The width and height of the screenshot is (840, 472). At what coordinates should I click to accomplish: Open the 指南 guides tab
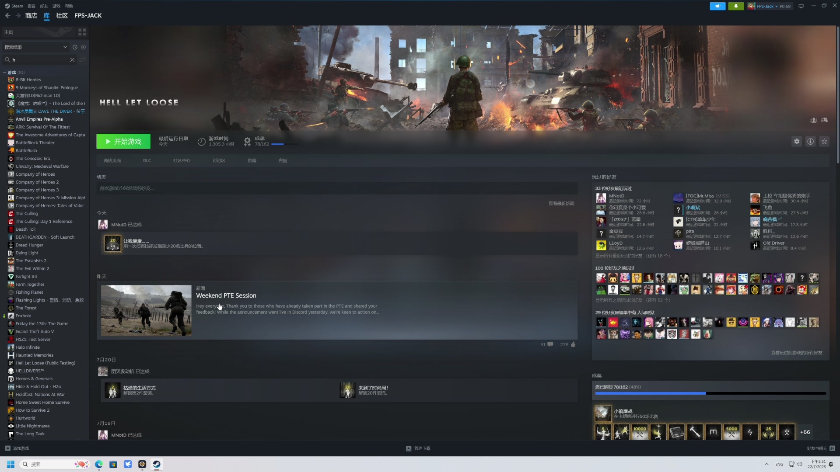(x=252, y=161)
